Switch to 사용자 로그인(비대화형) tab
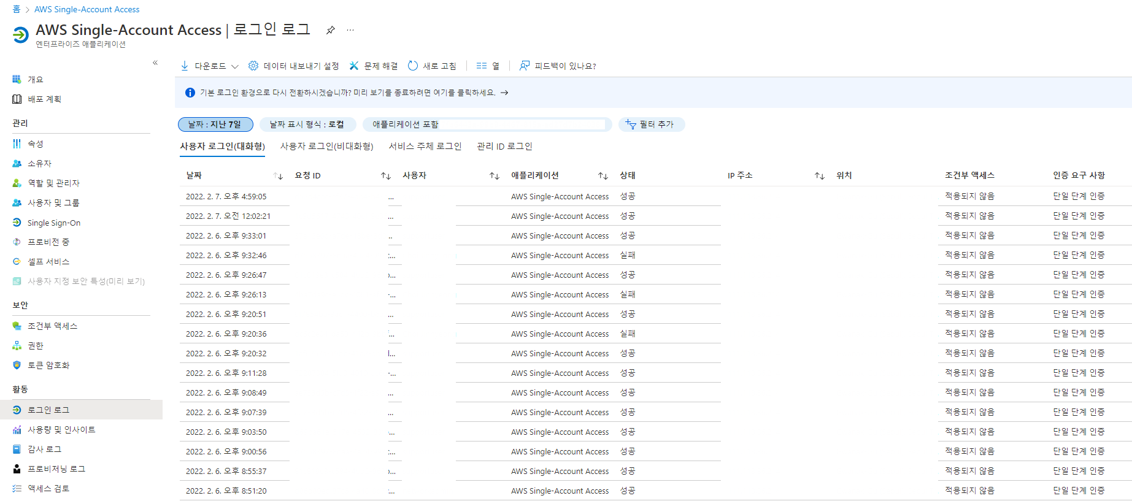Image resolution: width=1132 pixels, height=501 pixels. pyautogui.click(x=326, y=147)
